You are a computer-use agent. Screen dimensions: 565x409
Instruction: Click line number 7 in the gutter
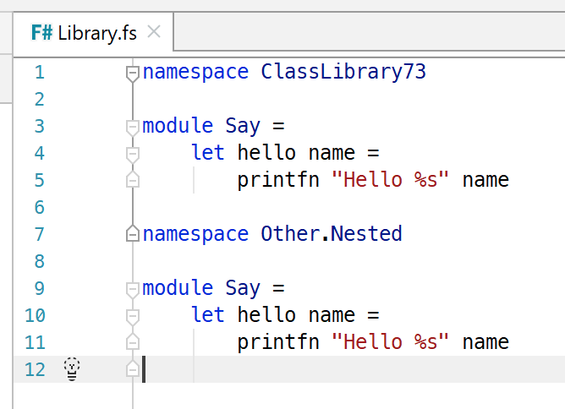click(x=40, y=234)
